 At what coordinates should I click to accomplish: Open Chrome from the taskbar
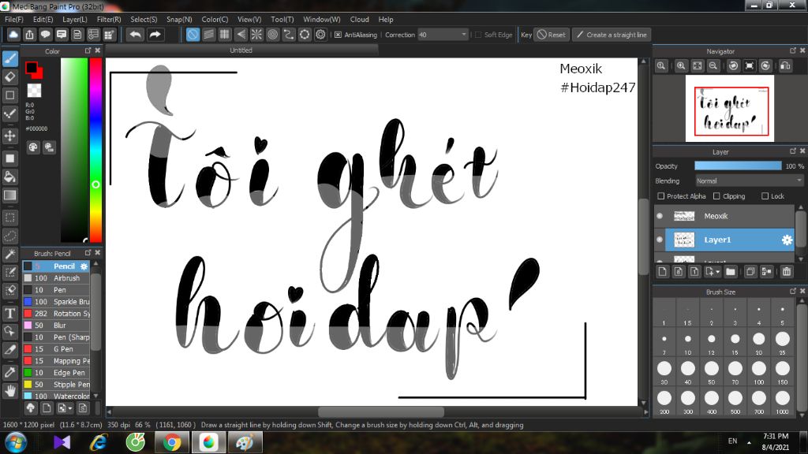coord(171,442)
